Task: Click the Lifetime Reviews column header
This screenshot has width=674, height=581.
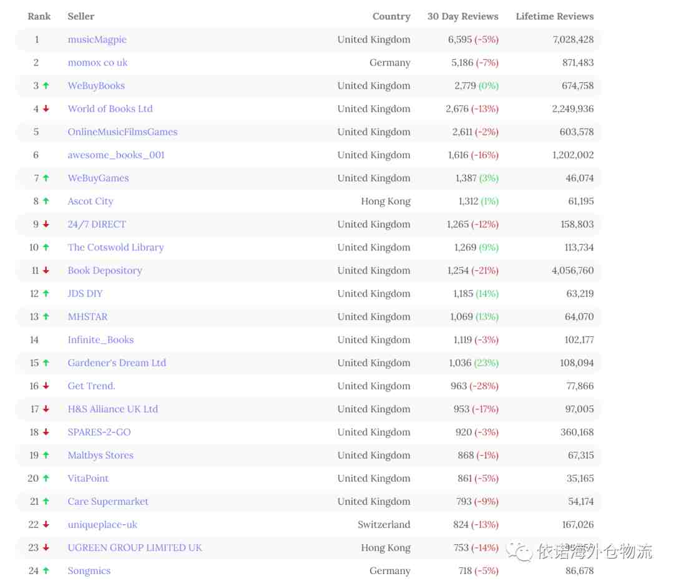Action: [555, 16]
